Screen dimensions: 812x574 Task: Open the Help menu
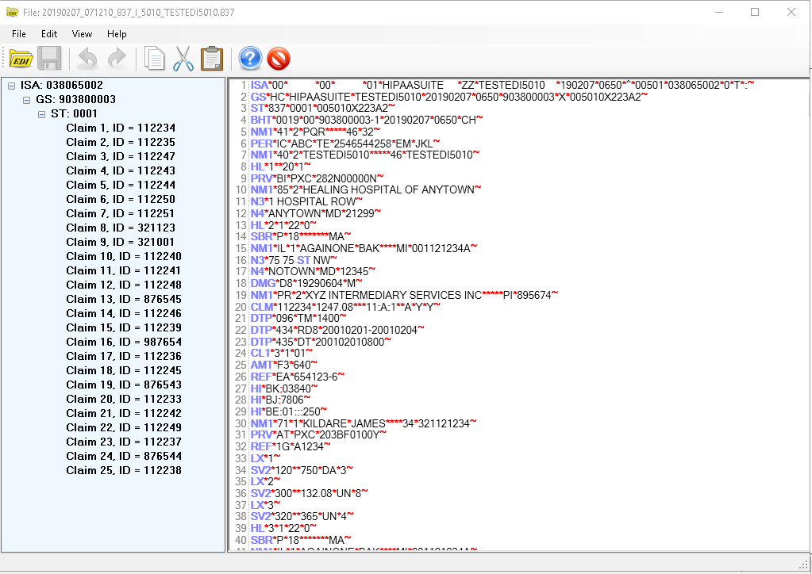point(117,34)
